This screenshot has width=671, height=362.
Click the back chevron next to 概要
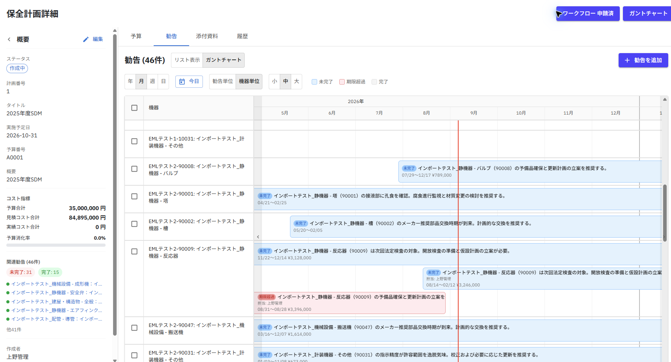point(9,39)
